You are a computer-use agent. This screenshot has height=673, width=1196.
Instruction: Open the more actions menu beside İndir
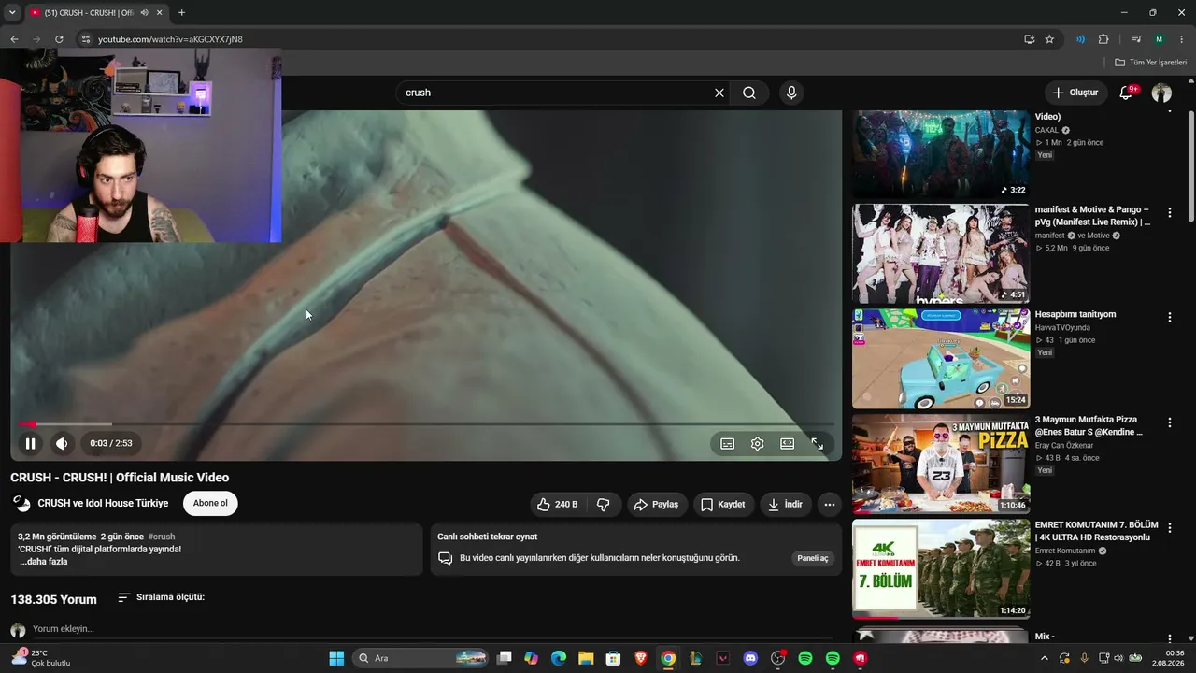[829, 505]
